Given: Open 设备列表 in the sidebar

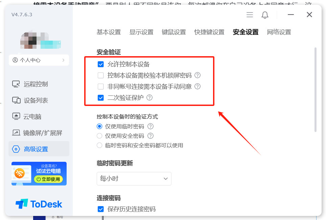Looking at the screenshot, I should coord(30,100).
